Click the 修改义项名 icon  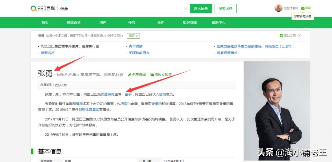(152, 75)
